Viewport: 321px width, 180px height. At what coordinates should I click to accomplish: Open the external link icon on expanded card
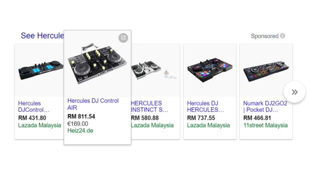(x=123, y=38)
